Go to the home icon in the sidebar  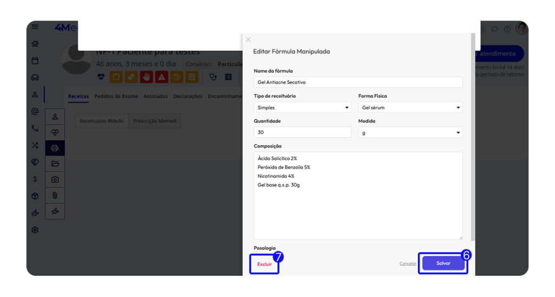[x=35, y=44]
